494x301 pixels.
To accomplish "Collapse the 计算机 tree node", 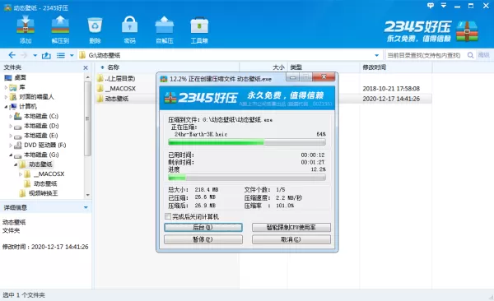I will [x=6, y=107].
